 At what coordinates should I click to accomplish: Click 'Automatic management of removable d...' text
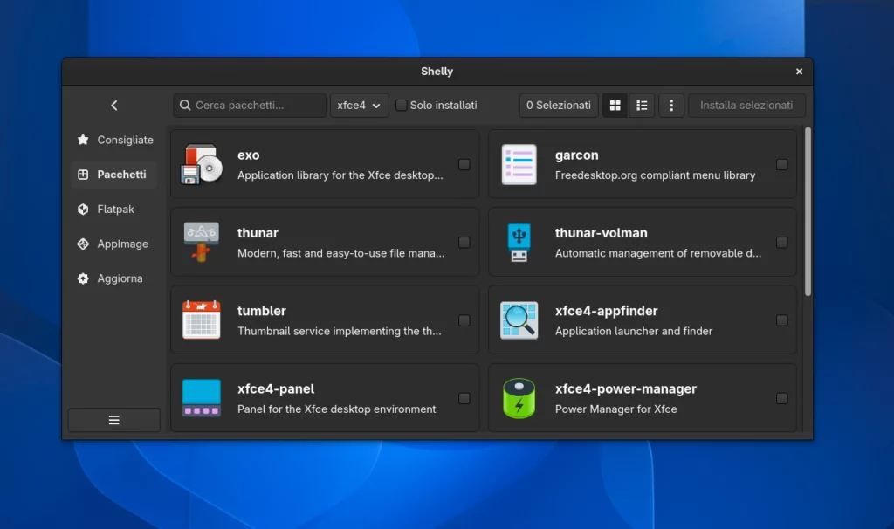click(x=658, y=253)
